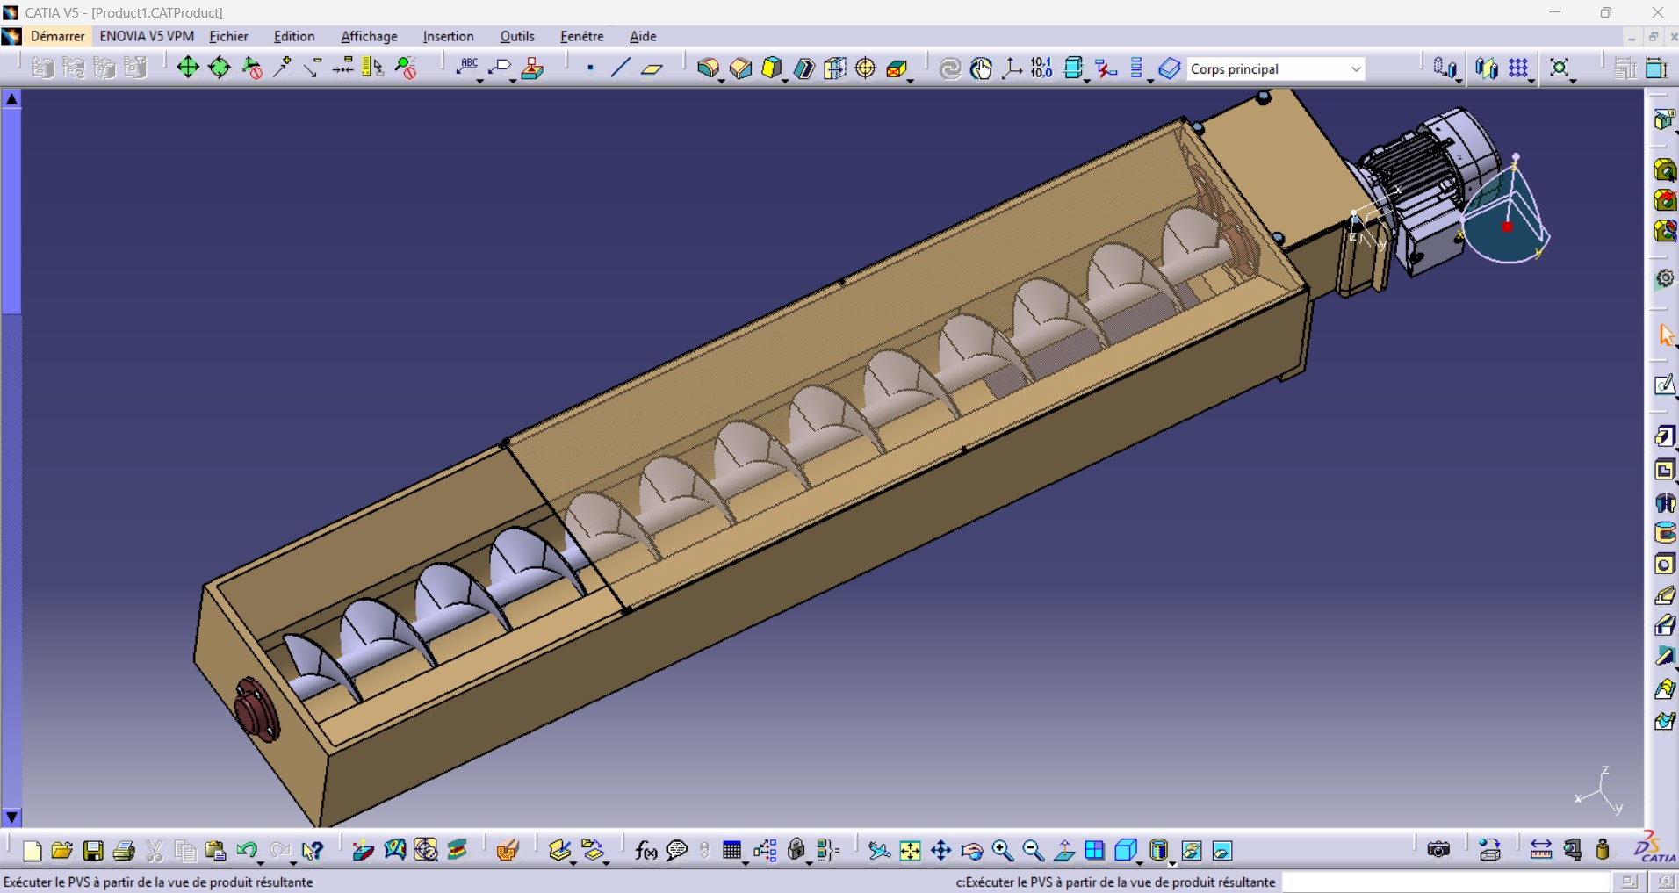Click the Save floppy disk icon
The height and width of the screenshot is (893, 1679).
click(93, 850)
